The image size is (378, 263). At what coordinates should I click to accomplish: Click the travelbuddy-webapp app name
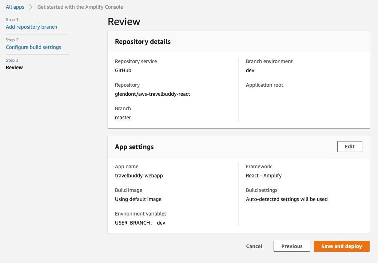139,176
